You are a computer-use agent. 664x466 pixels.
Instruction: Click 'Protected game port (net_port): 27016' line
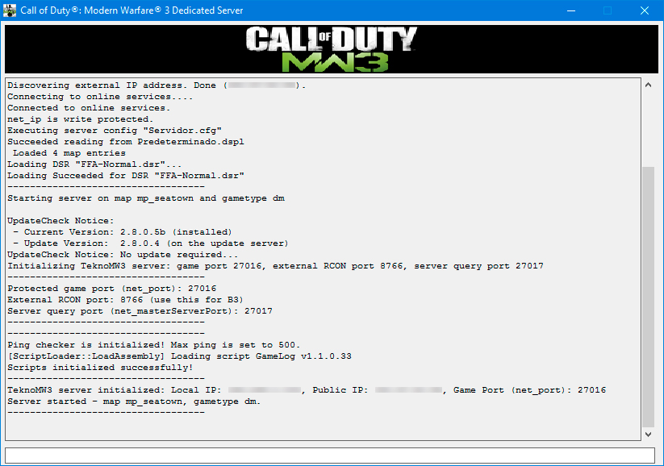pos(112,289)
